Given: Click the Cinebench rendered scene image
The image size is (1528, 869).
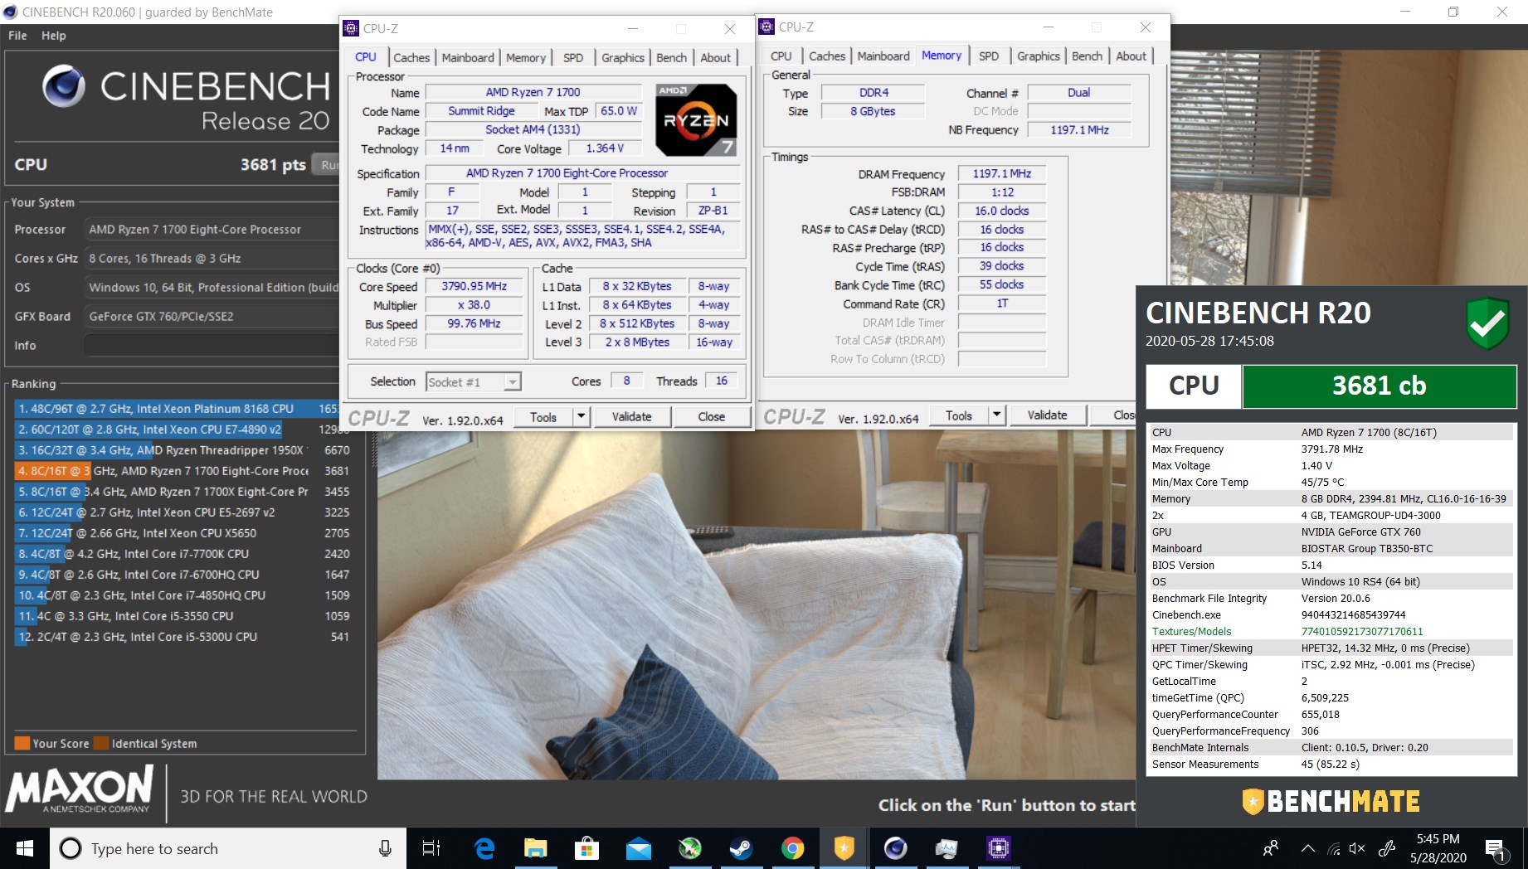Looking at the screenshot, I should [x=756, y=605].
